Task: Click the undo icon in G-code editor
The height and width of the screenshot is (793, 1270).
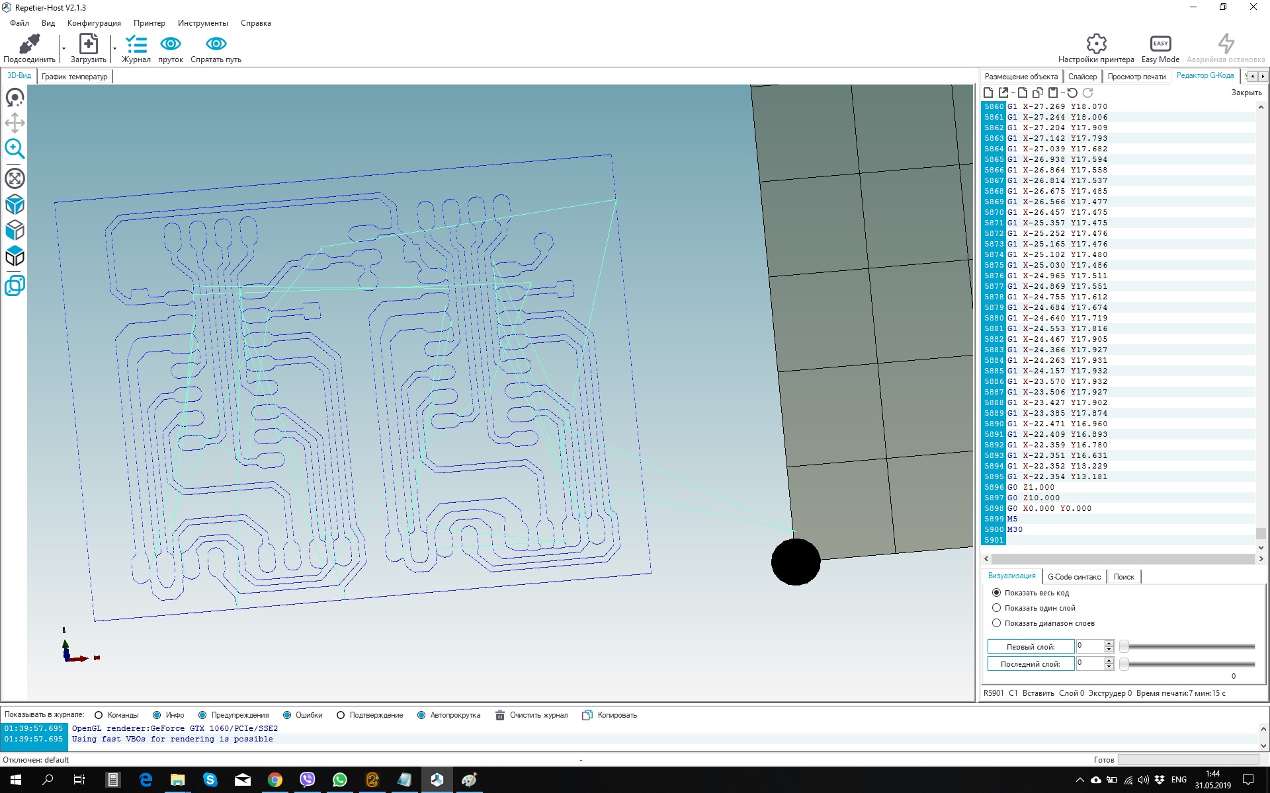Action: click(x=1072, y=93)
